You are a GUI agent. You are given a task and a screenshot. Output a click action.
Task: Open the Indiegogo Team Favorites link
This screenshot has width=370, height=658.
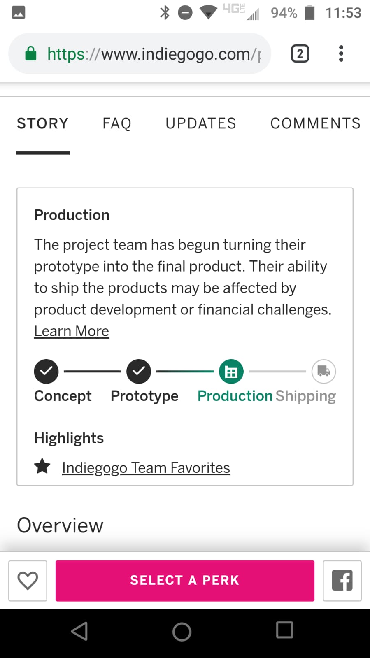146,468
